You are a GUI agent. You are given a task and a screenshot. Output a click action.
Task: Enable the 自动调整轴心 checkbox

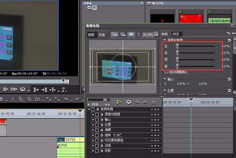pos(166,72)
